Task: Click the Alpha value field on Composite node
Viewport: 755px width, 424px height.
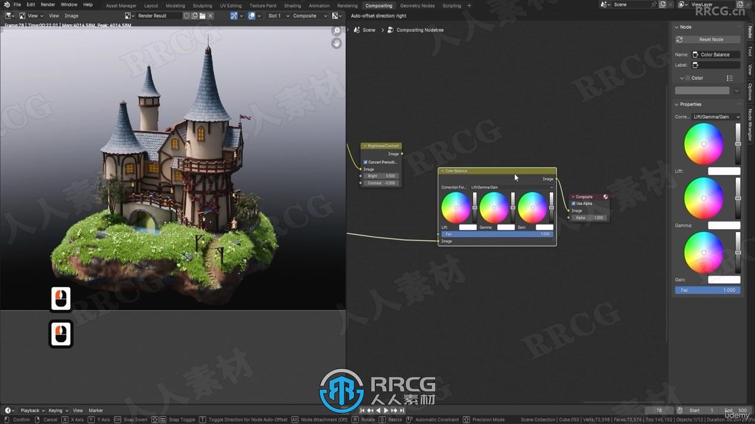Action: pyautogui.click(x=589, y=218)
